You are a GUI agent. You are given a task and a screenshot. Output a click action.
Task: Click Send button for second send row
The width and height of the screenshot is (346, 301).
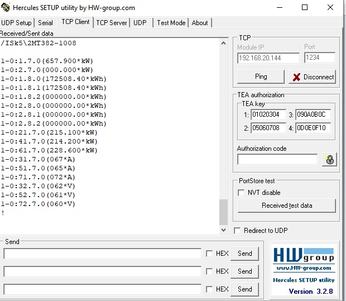tap(245, 271)
